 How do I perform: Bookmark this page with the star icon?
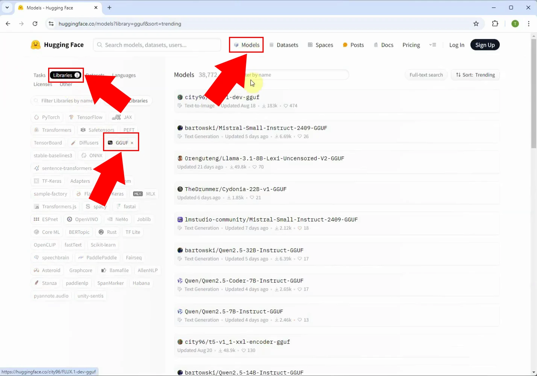[x=476, y=24]
